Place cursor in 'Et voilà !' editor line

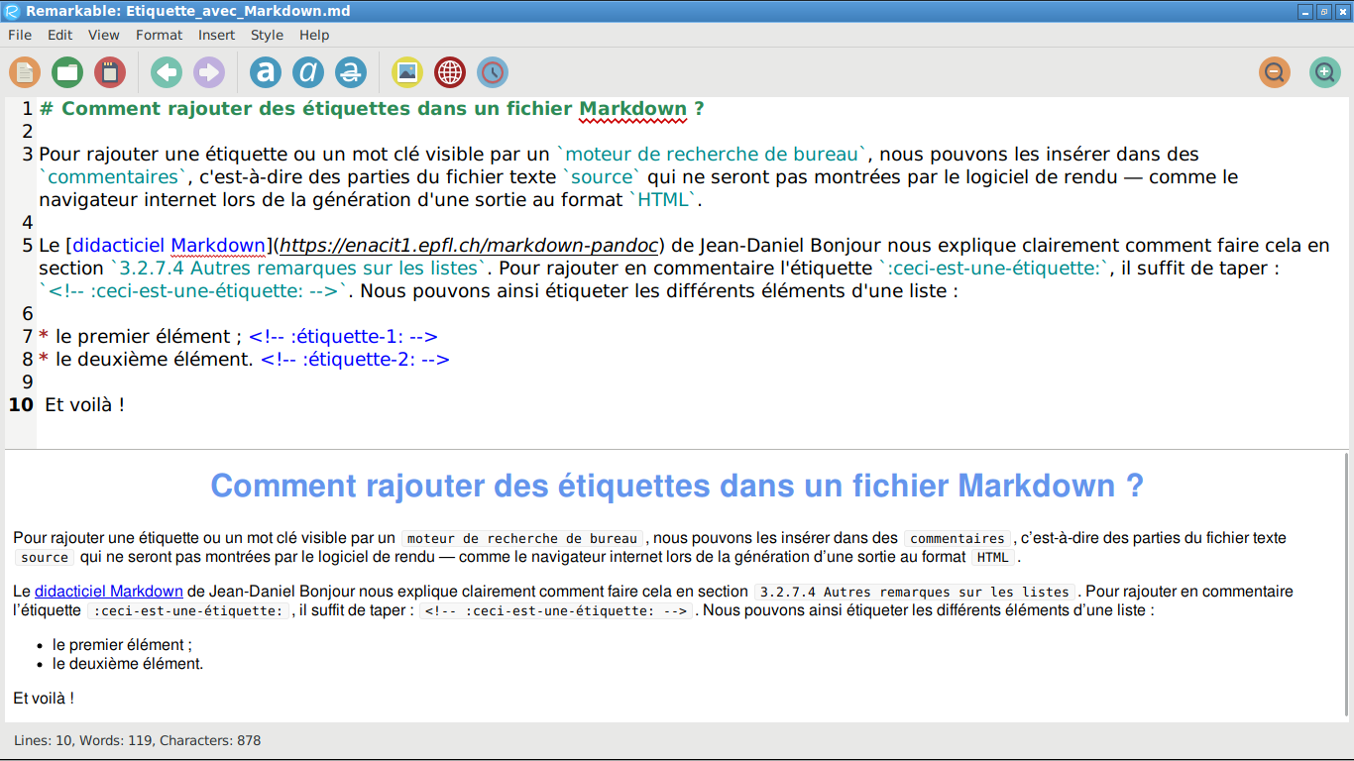coord(84,405)
